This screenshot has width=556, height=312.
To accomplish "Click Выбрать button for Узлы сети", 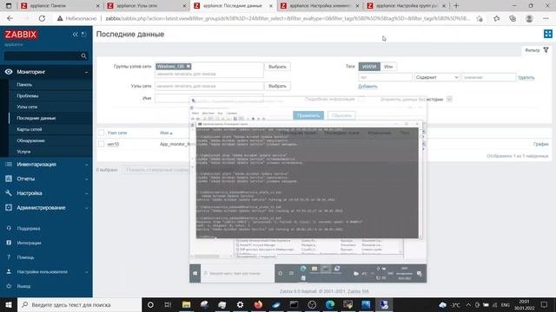I will [x=277, y=86].
